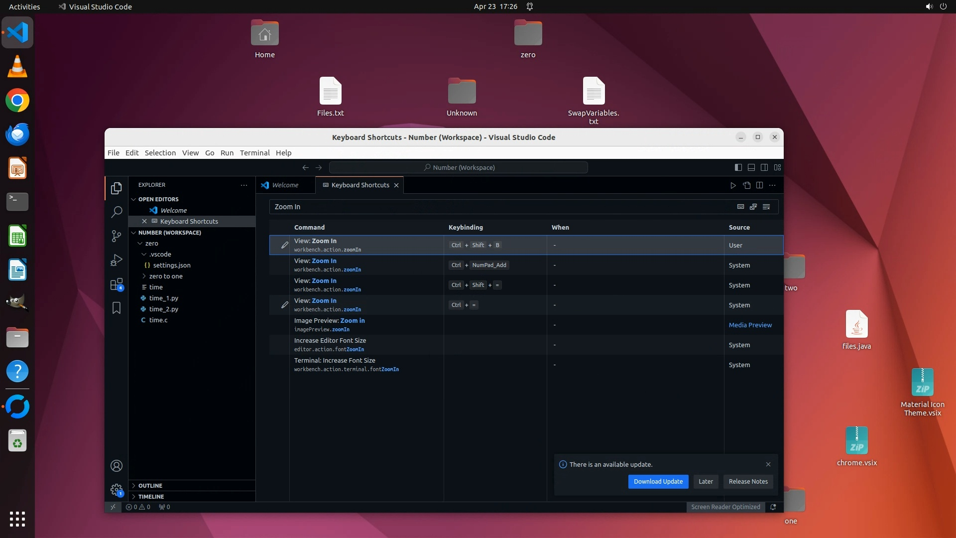Toggle Primary Side Bar layout button

[x=738, y=167]
